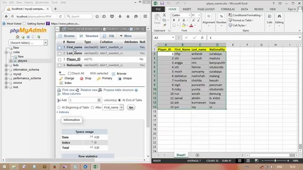Click the Firefox back arrow button
The image size is (303, 170).
(6, 17)
